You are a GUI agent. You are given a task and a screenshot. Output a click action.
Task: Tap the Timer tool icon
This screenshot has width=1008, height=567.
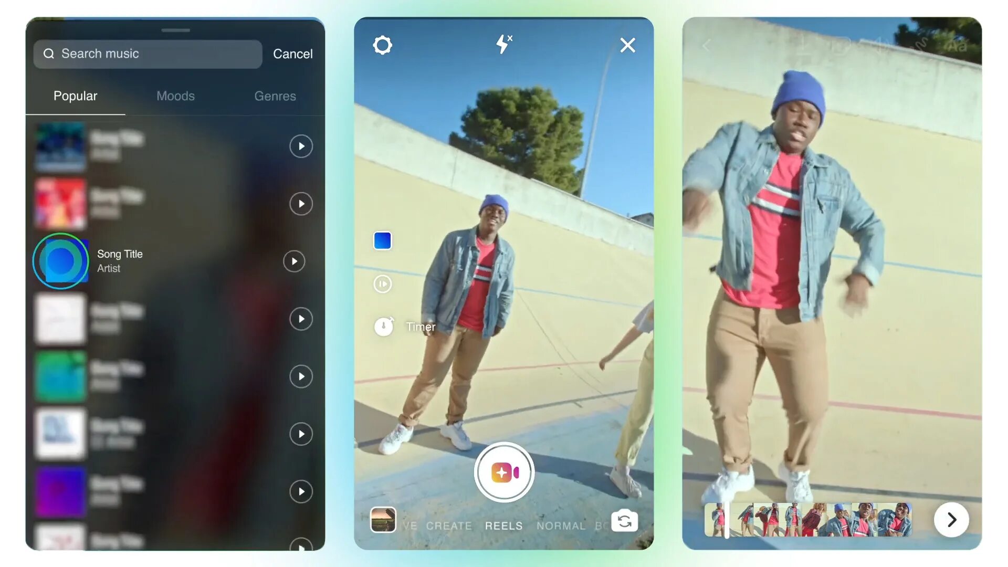(x=383, y=327)
